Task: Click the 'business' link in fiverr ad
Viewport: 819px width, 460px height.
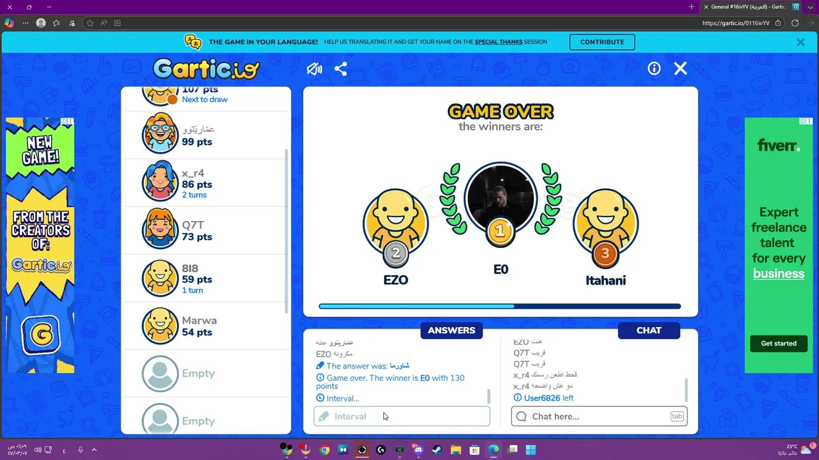Action: 779,273
